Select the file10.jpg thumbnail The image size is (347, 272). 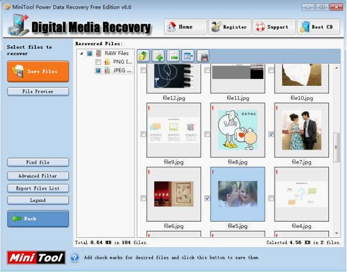pos(302,78)
